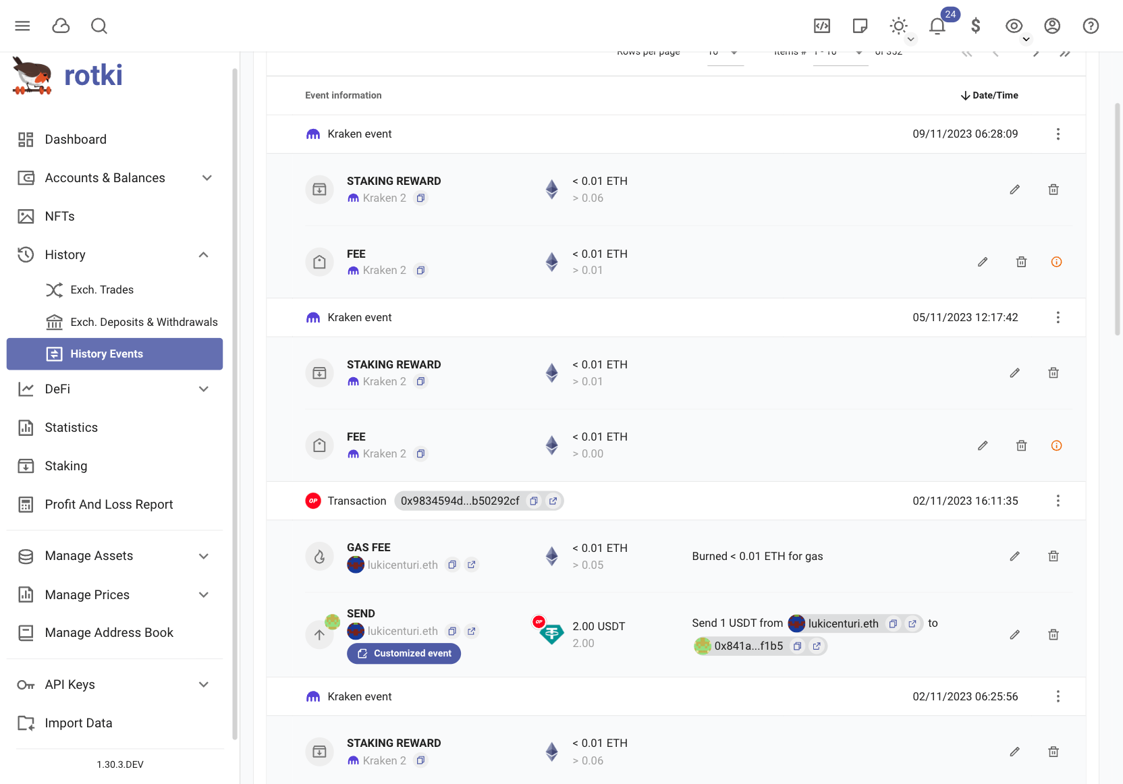Collapse the History section
Screen dimensions: 1123x784
[x=115, y=255]
